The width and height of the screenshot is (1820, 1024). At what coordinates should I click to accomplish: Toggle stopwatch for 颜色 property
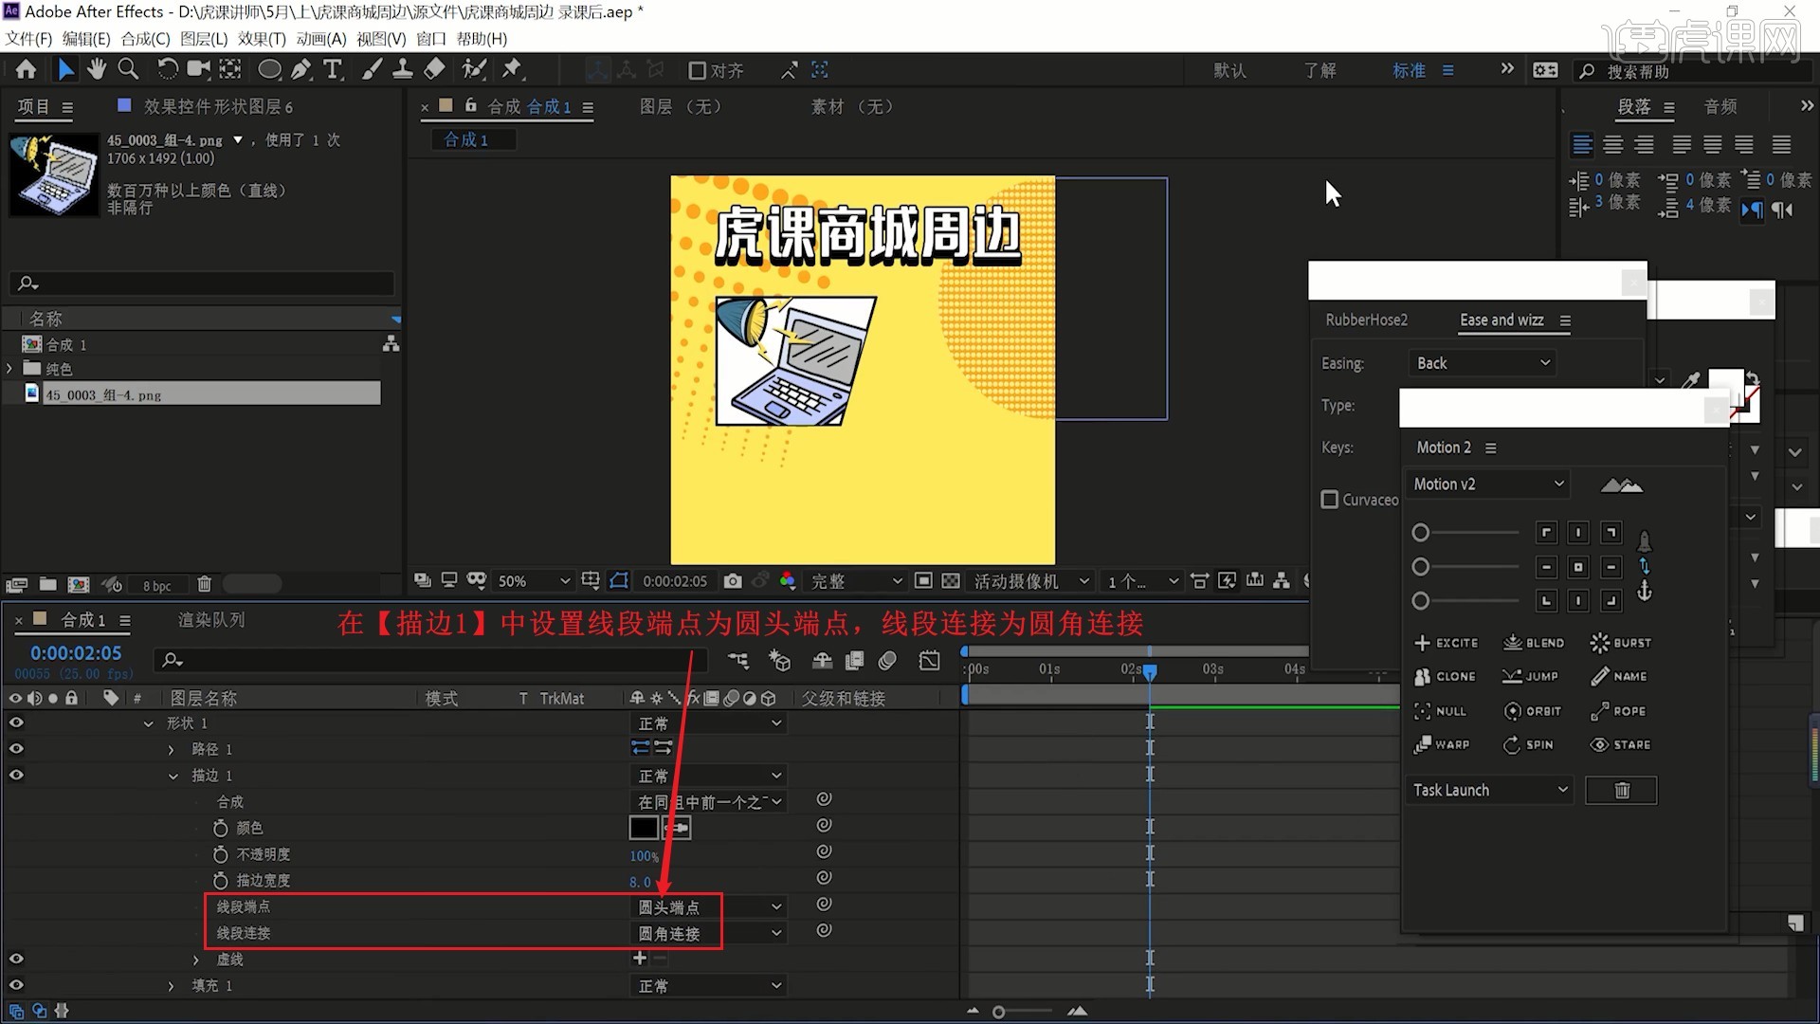point(220,828)
